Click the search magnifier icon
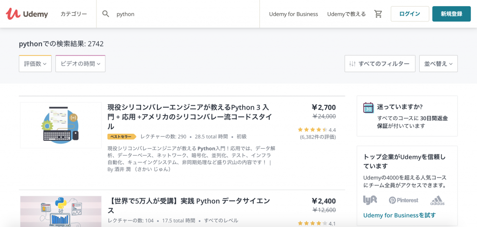The width and height of the screenshot is (477, 227). (x=106, y=14)
